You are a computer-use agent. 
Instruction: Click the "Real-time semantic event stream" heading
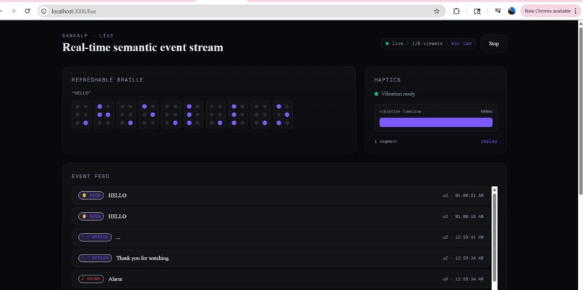142,48
